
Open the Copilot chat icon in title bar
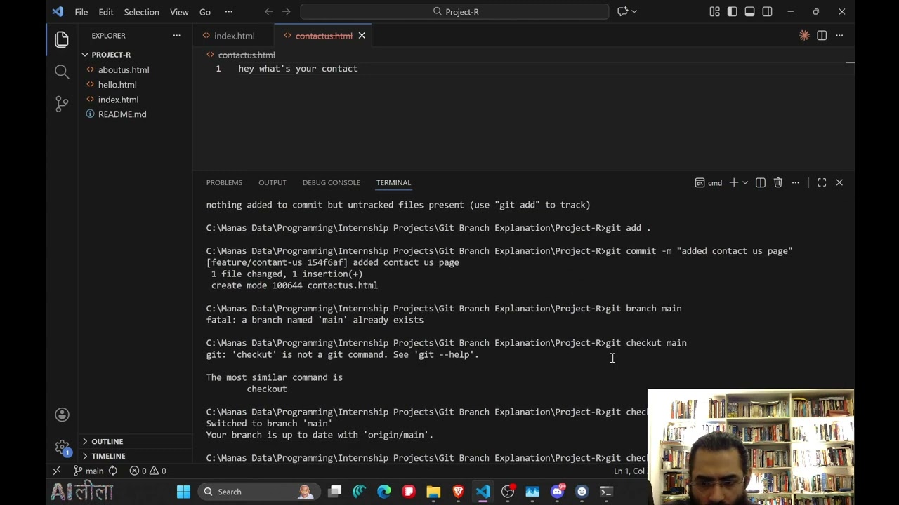pyautogui.click(x=622, y=11)
